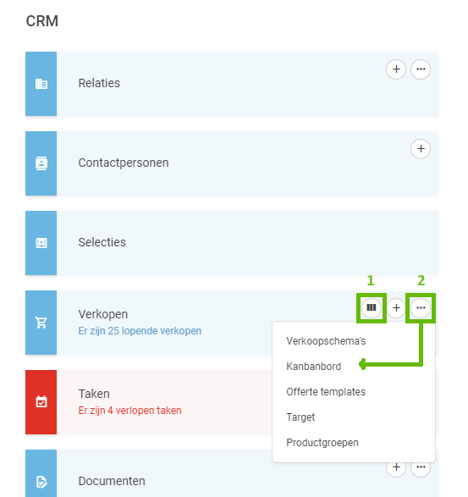The image size is (468, 497).
Task: Add a new Contactpersoon with plus button
Action: pos(421,149)
